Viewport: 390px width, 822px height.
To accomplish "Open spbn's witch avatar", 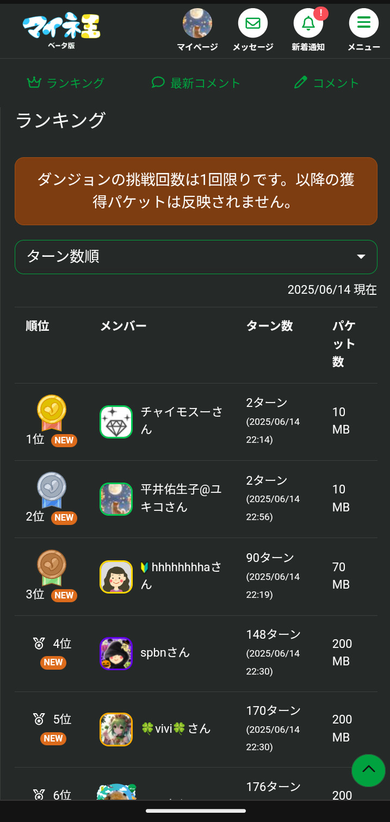I will coord(116,653).
